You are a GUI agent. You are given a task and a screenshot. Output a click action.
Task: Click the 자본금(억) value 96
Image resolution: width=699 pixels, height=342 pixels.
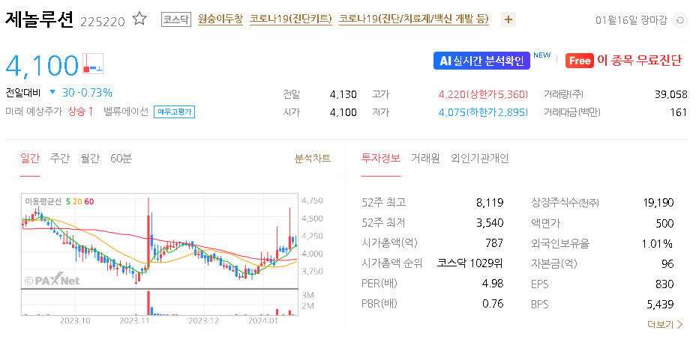667,263
